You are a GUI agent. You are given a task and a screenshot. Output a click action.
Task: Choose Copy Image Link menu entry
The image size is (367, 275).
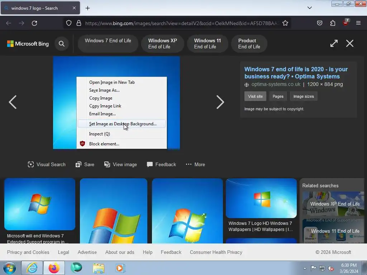coord(121,106)
